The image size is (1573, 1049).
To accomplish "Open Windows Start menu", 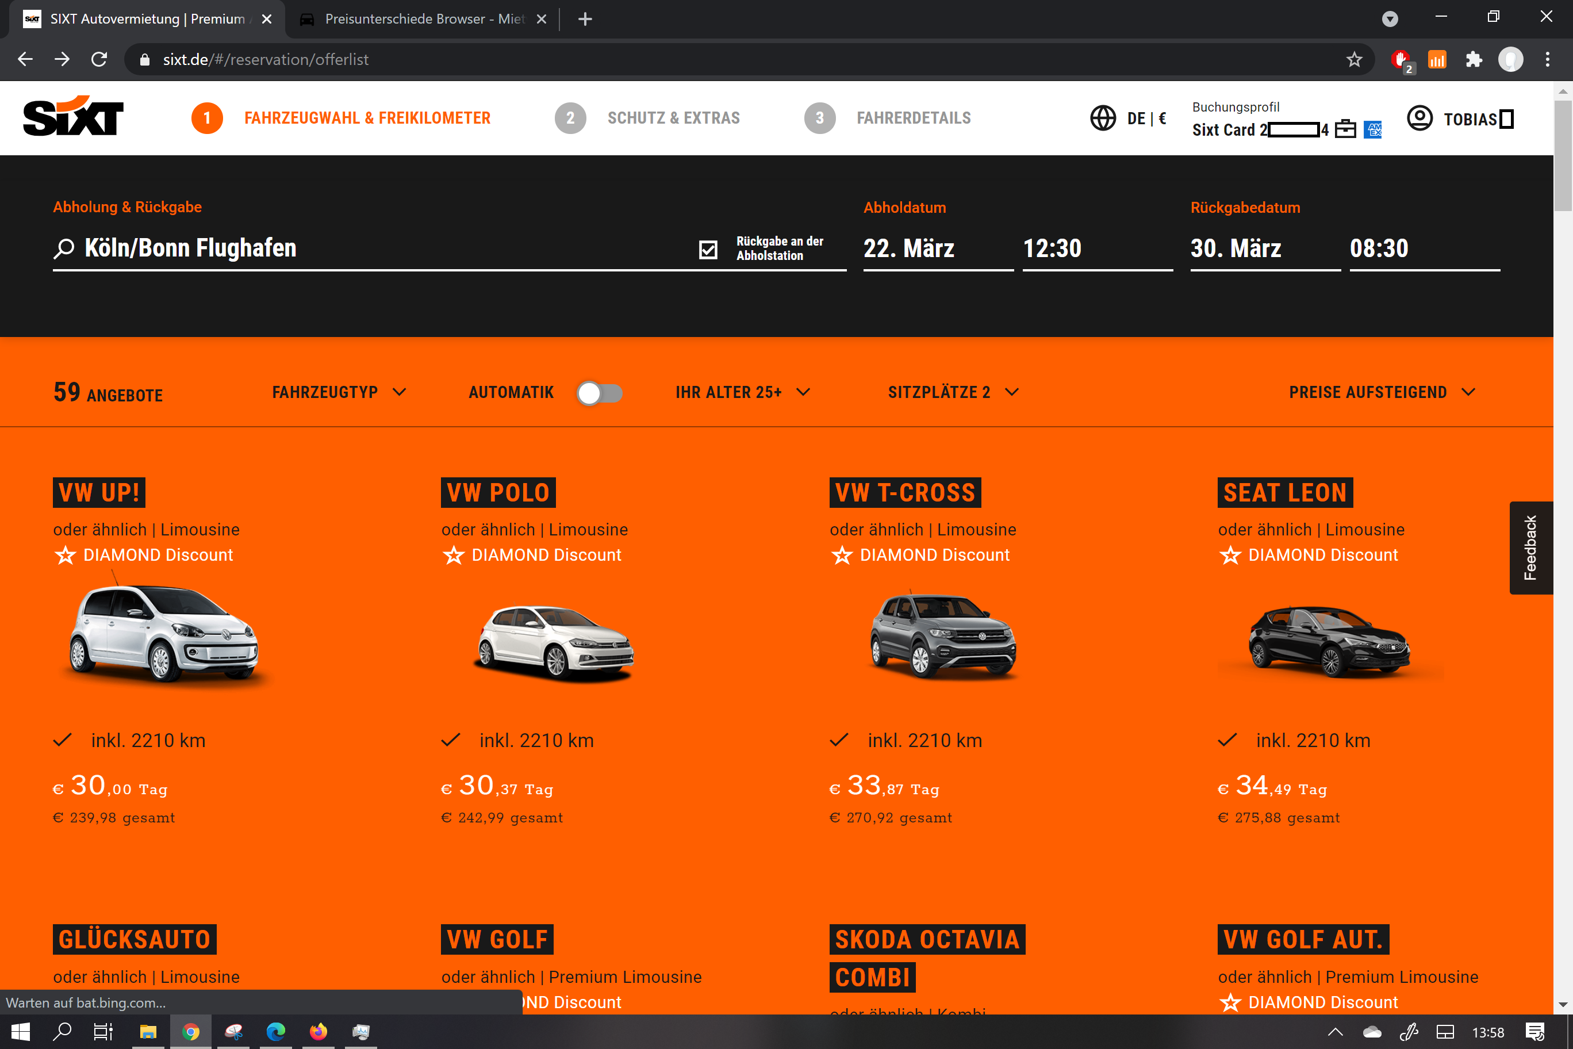I will click(x=21, y=1032).
